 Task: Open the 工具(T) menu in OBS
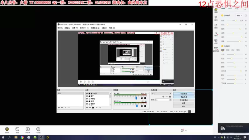[104, 28]
